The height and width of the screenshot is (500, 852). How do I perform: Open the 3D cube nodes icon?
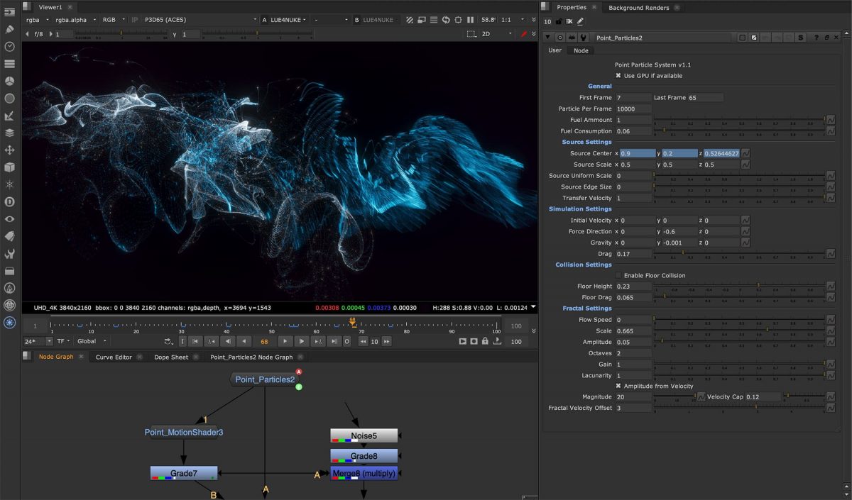click(x=10, y=167)
